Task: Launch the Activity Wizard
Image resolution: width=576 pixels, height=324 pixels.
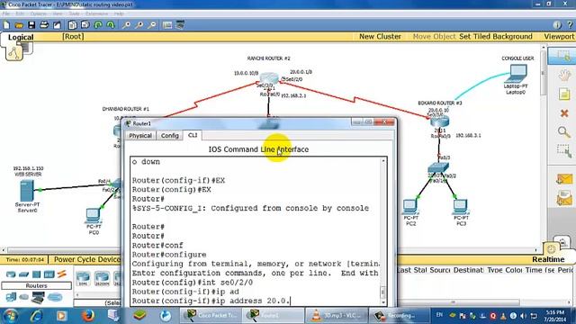Action: (x=57, y=25)
